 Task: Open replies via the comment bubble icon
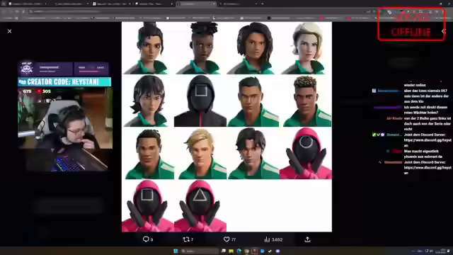coord(146,239)
